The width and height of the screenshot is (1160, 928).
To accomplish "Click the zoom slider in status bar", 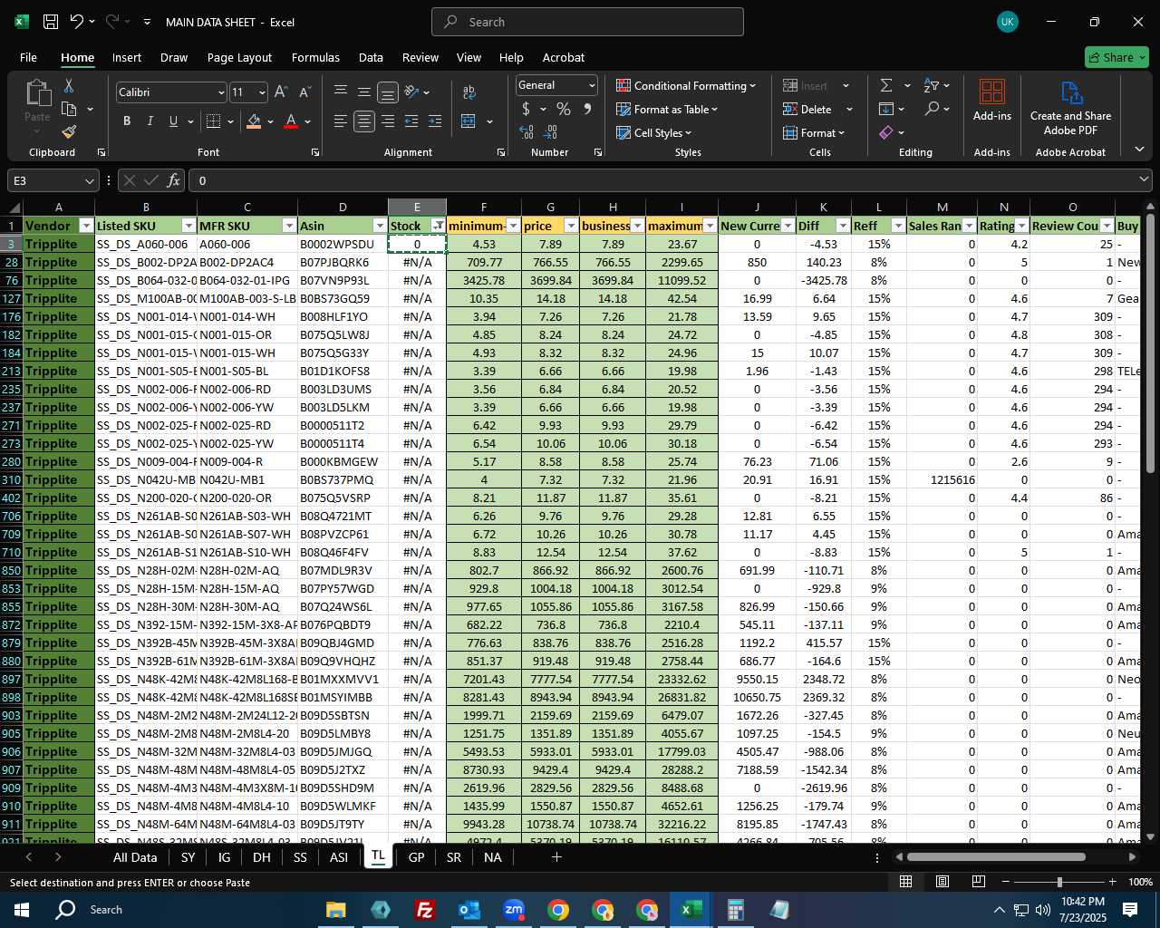I will point(1059,882).
